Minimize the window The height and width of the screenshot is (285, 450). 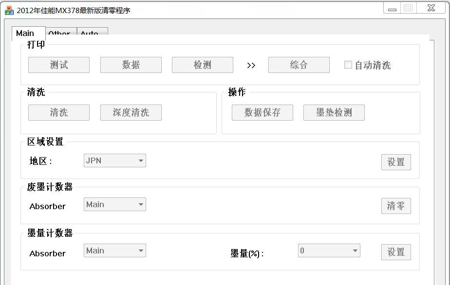click(393, 9)
